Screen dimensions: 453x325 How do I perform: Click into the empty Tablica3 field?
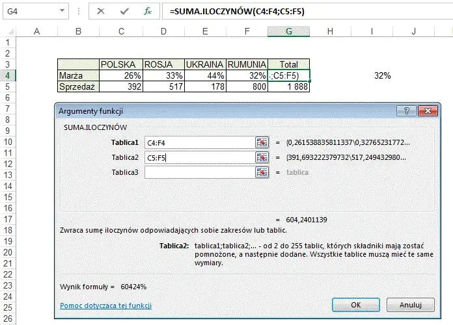point(200,172)
